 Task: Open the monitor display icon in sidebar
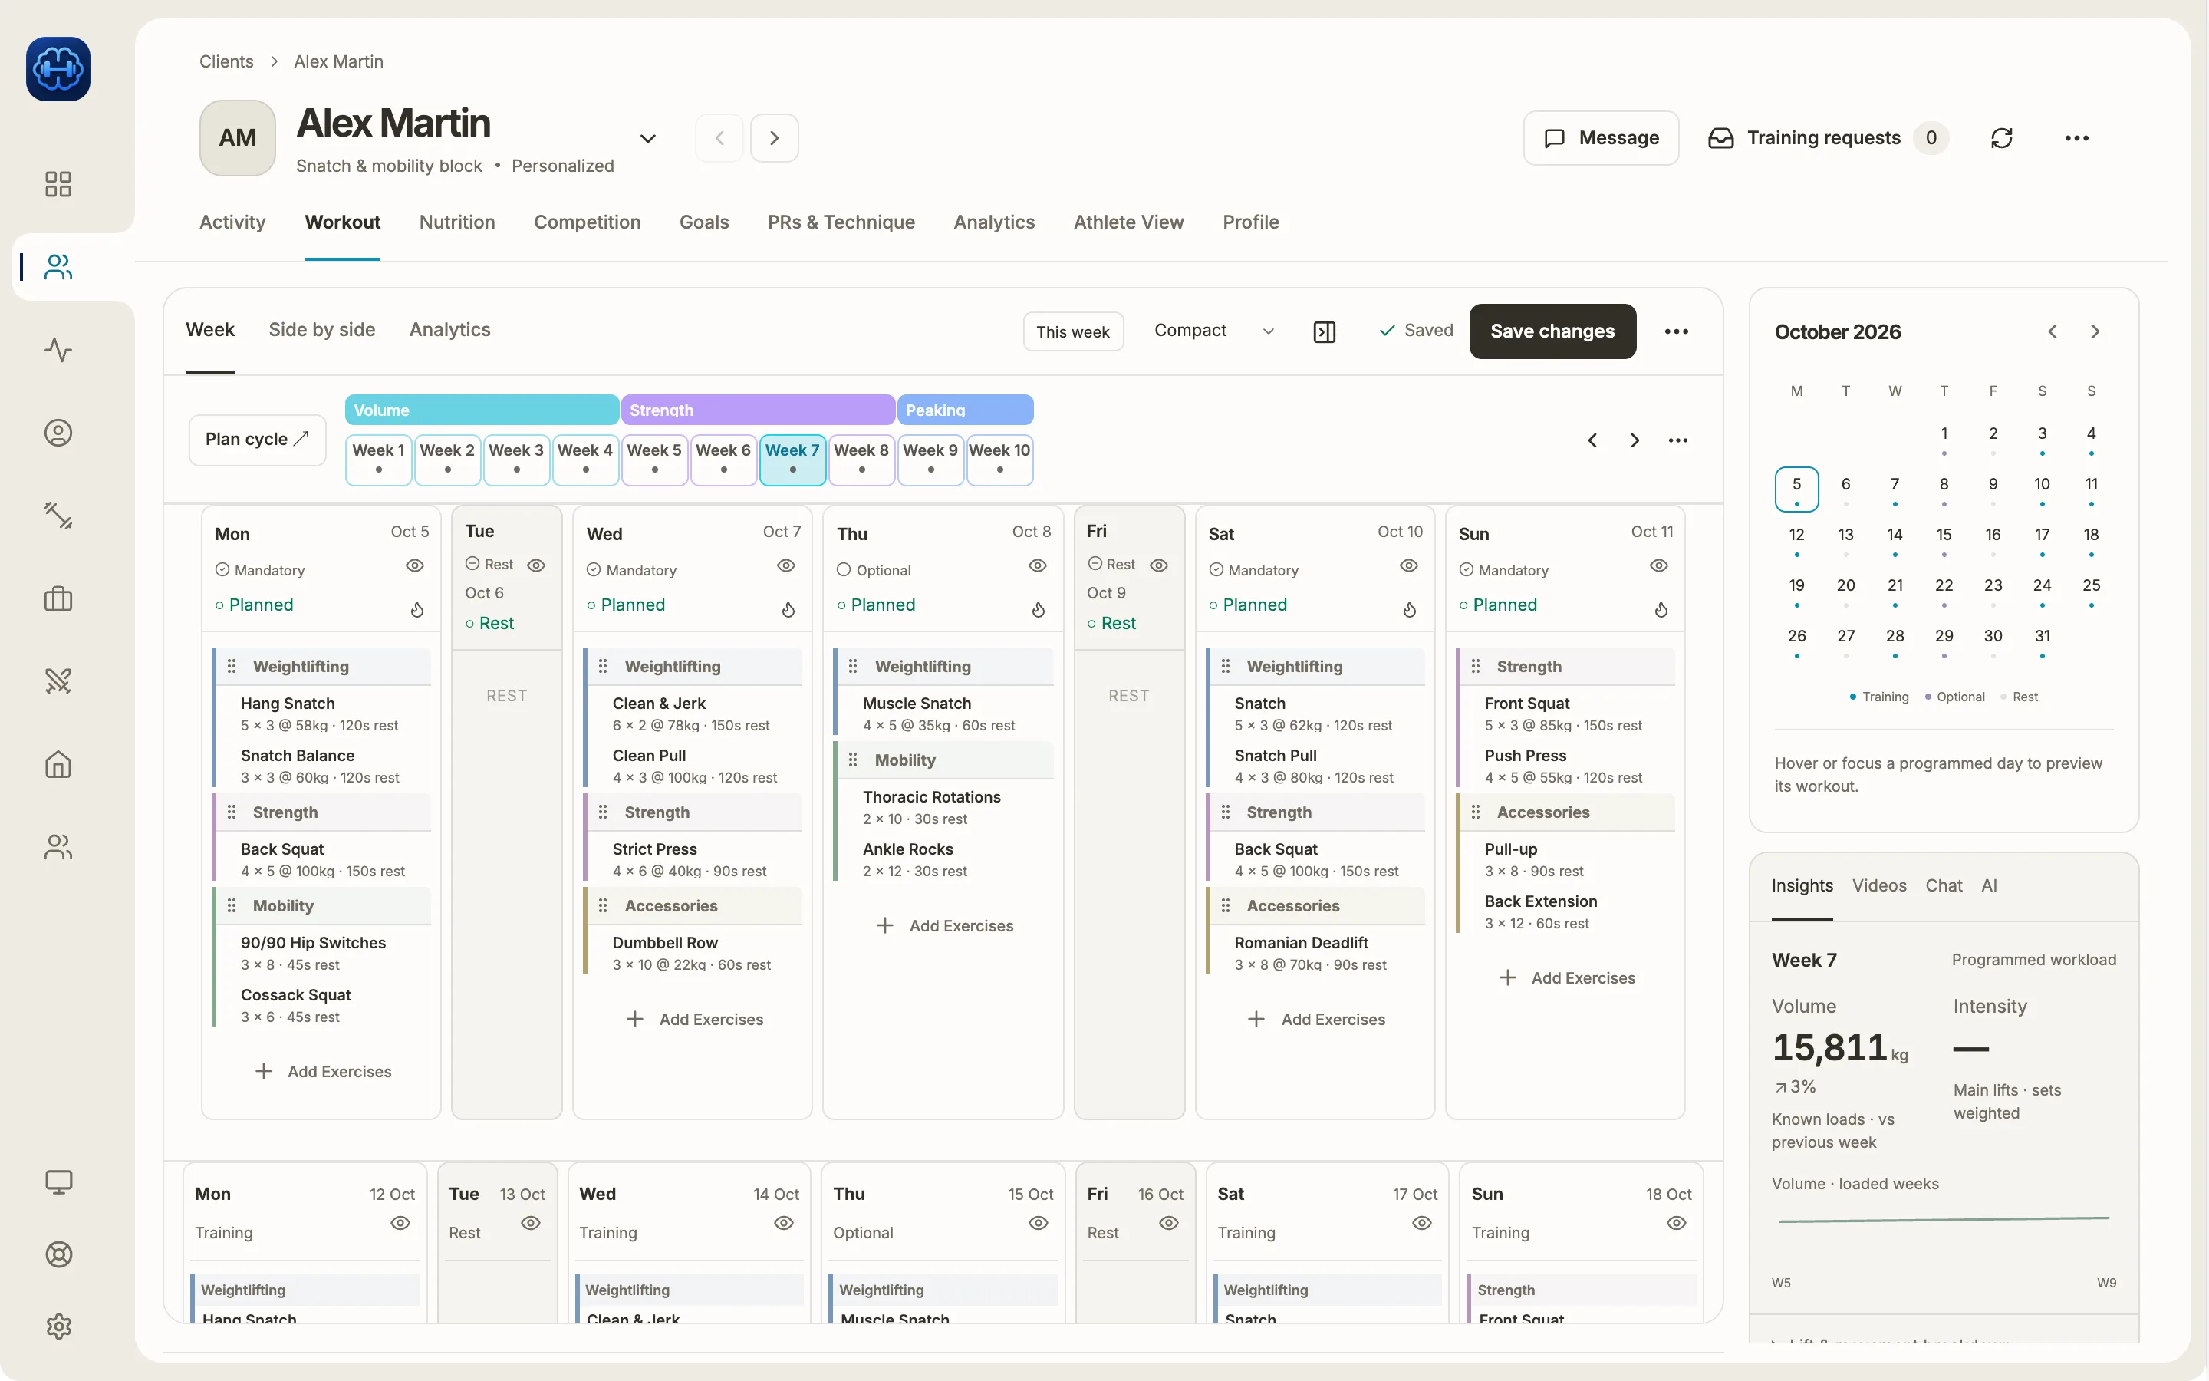(x=58, y=1182)
